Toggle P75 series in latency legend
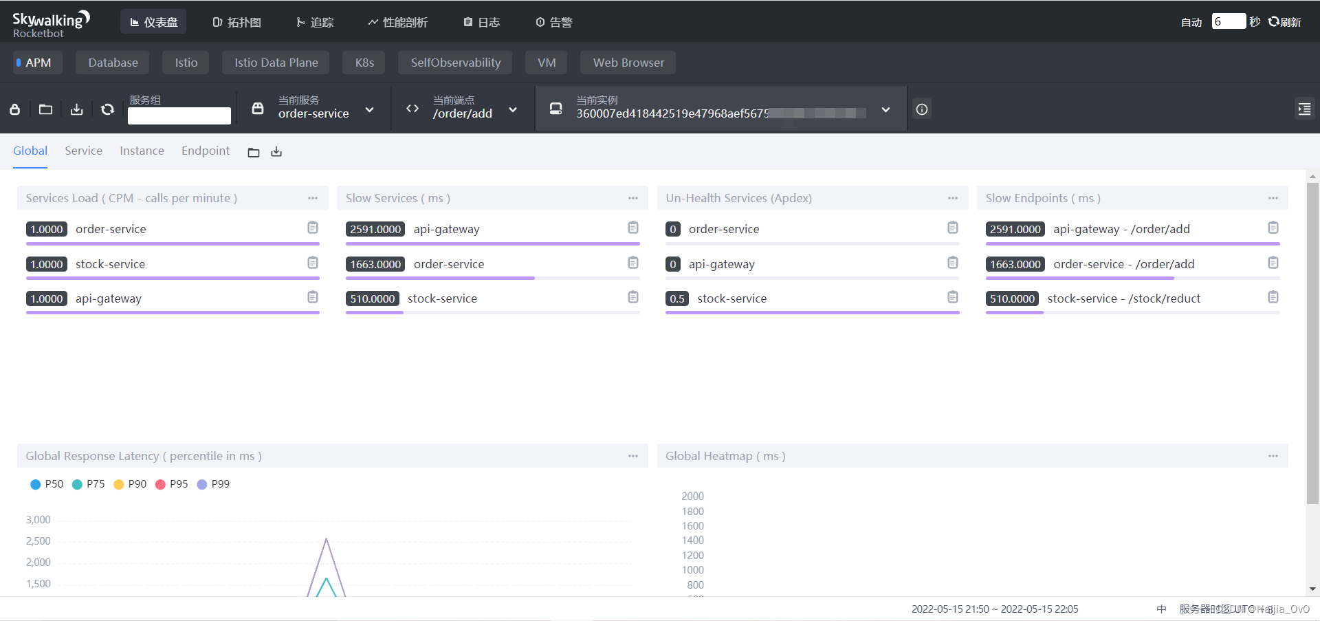Viewport: 1320px width, 621px height. 89,484
